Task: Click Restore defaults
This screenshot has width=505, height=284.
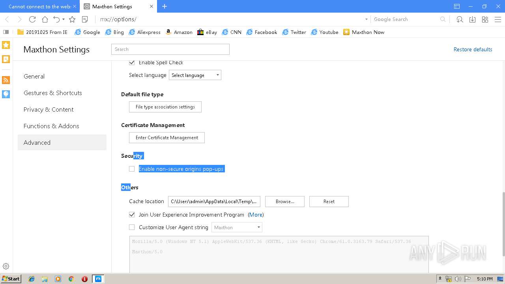Action: pos(473,49)
